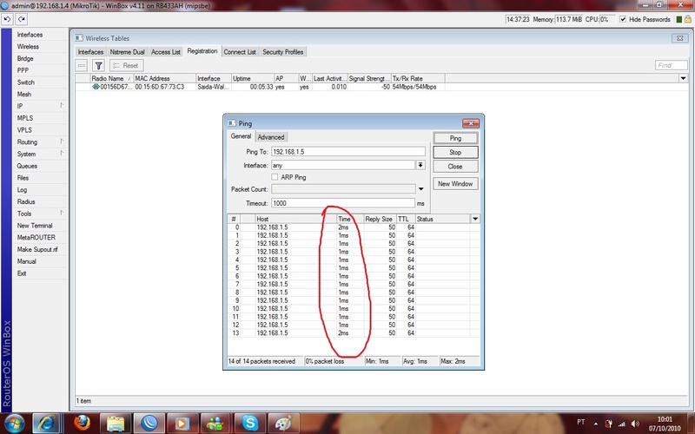Select ping result row number 13
The height and width of the screenshot is (434, 695).
point(354,333)
